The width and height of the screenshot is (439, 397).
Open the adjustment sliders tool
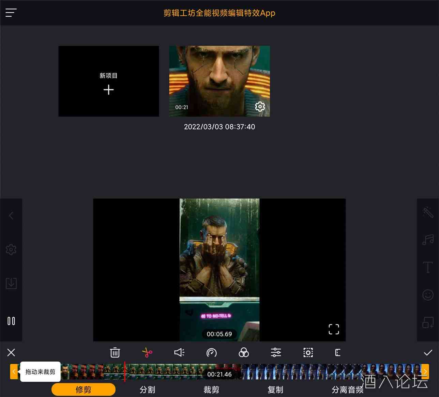tap(276, 352)
